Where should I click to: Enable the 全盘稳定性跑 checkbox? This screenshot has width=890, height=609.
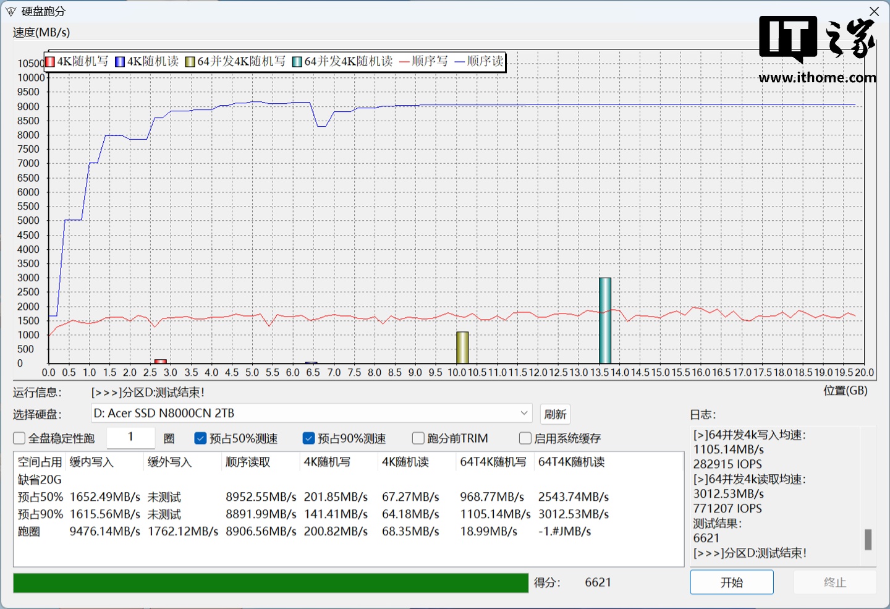click(x=19, y=438)
